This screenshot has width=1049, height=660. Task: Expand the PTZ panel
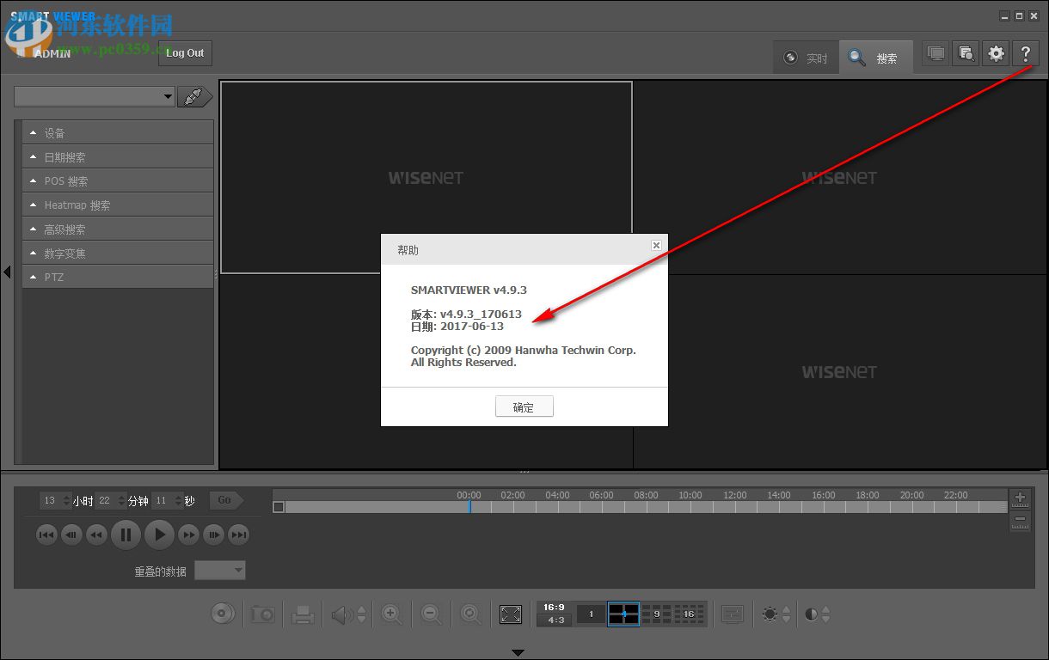[x=118, y=276]
